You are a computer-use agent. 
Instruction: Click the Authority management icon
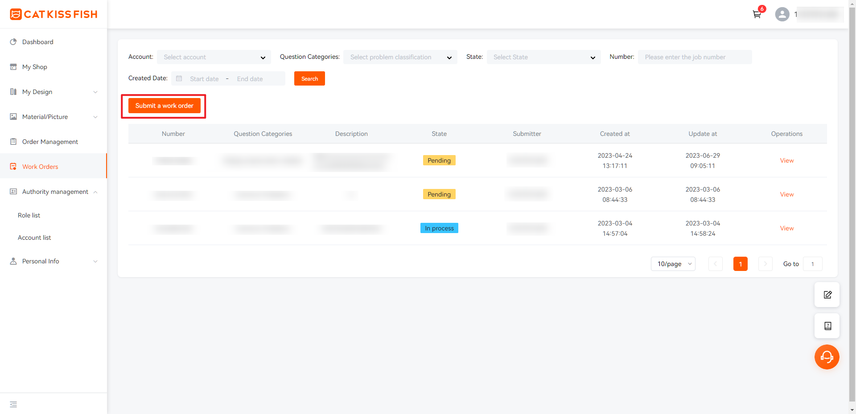pos(13,192)
